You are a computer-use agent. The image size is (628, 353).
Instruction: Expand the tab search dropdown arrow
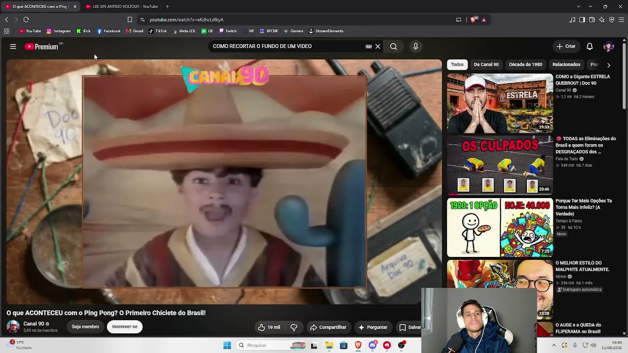[578, 6]
